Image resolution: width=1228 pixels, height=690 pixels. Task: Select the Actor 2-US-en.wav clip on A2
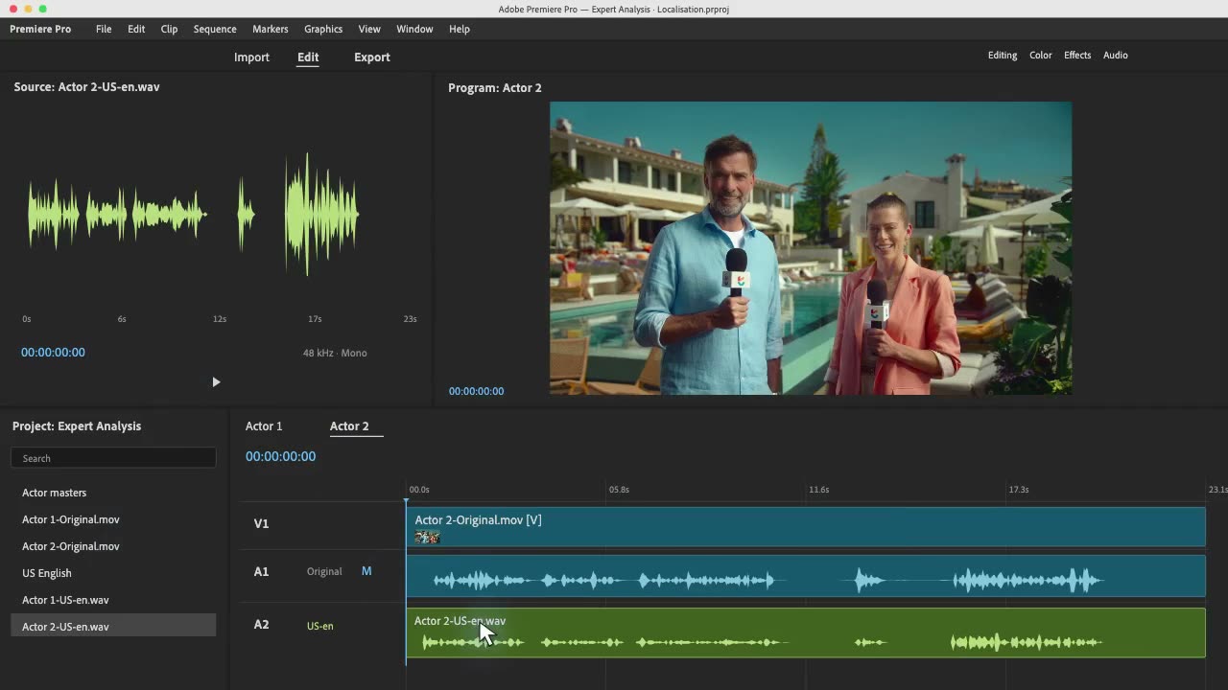tap(806, 632)
